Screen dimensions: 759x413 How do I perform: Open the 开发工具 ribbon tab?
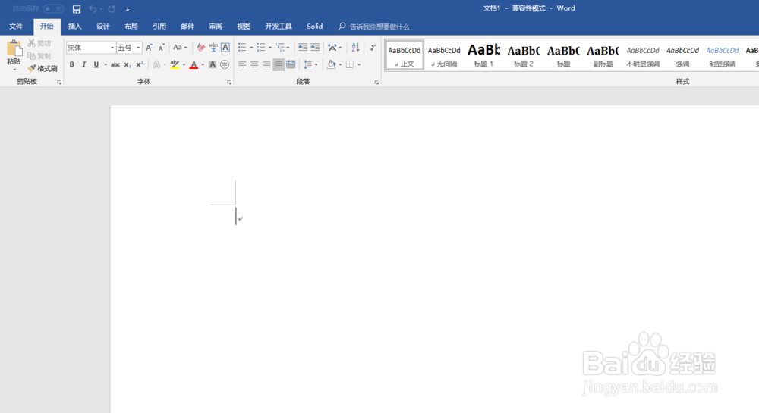point(279,27)
